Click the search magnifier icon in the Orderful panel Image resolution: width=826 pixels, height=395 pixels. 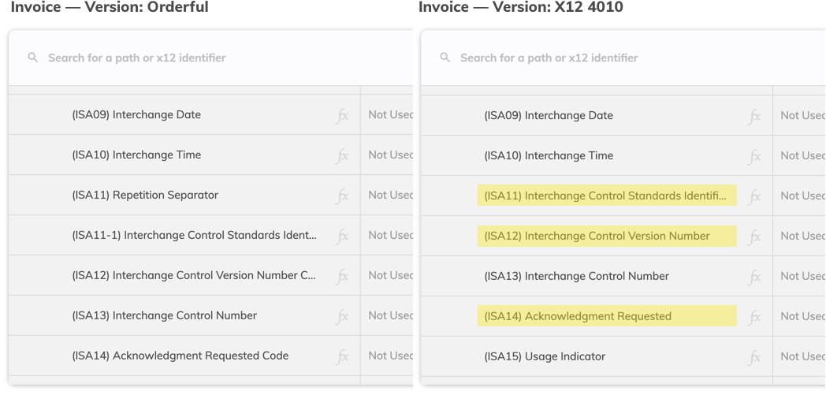(33, 58)
